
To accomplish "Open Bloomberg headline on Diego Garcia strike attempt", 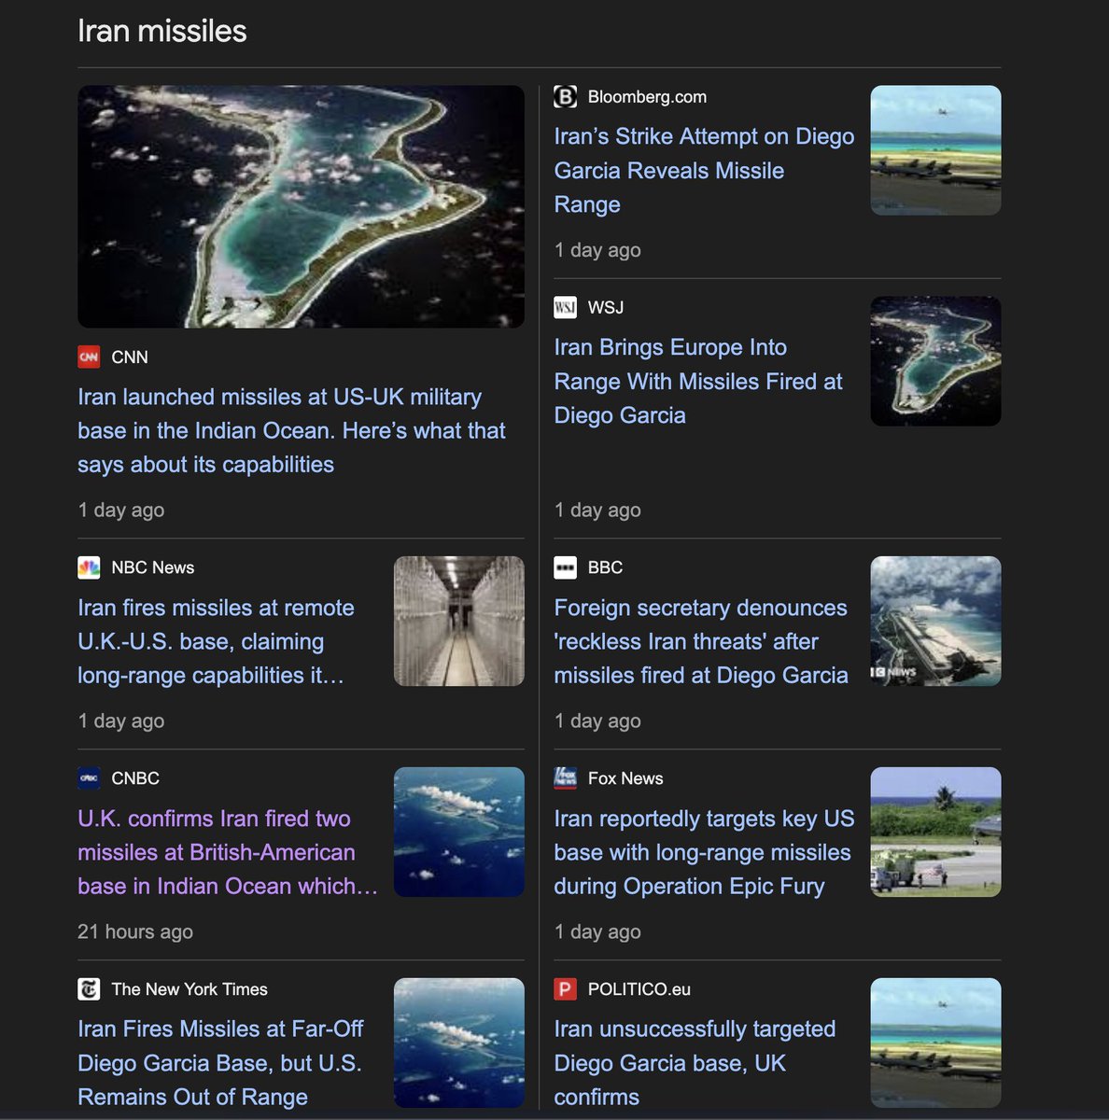I will coord(704,170).
